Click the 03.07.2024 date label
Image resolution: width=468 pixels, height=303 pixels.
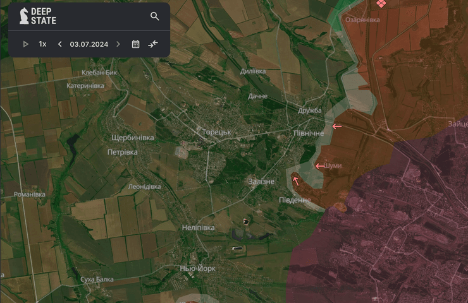click(89, 44)
